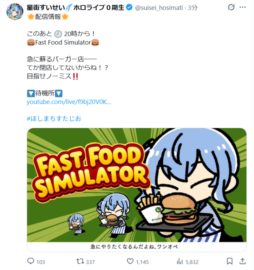The image size is (254, 270).
Task: Click the 1,145 likes count
Action: [142, 262]
